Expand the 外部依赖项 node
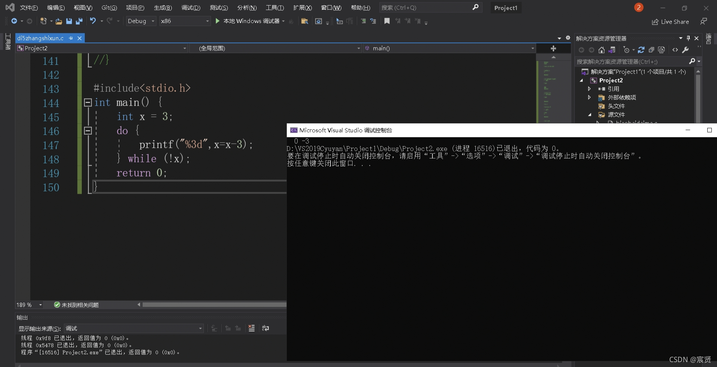This screenshot has height=367, width=717. [589, 97]
